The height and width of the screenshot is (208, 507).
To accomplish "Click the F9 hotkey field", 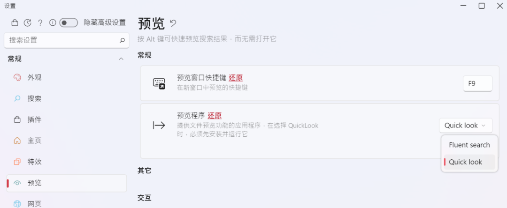I will [x=477, y=83].
